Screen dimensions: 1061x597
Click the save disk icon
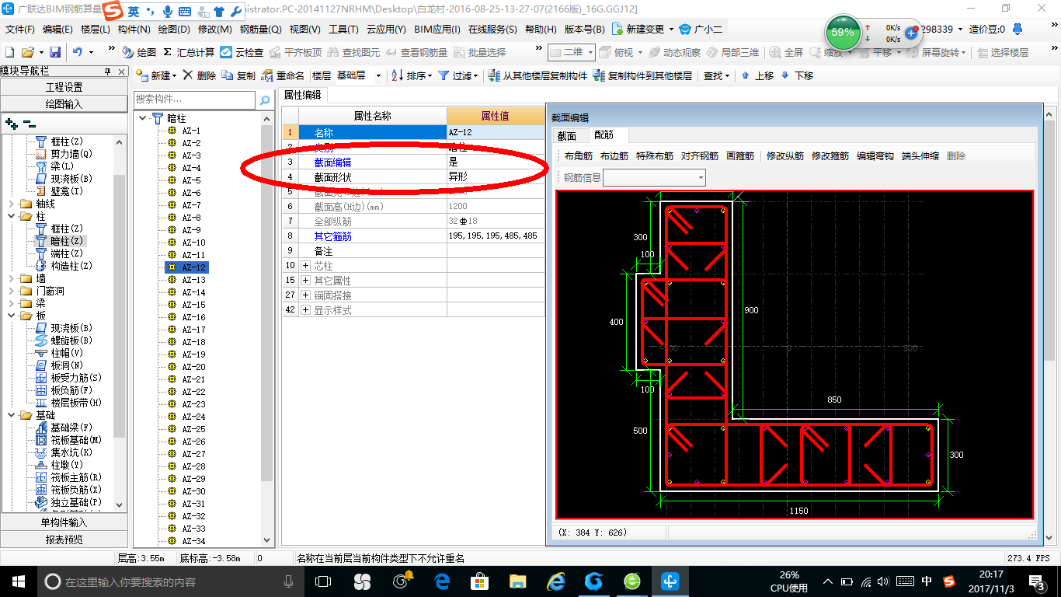pyautogui.click(x=55, y=52)
